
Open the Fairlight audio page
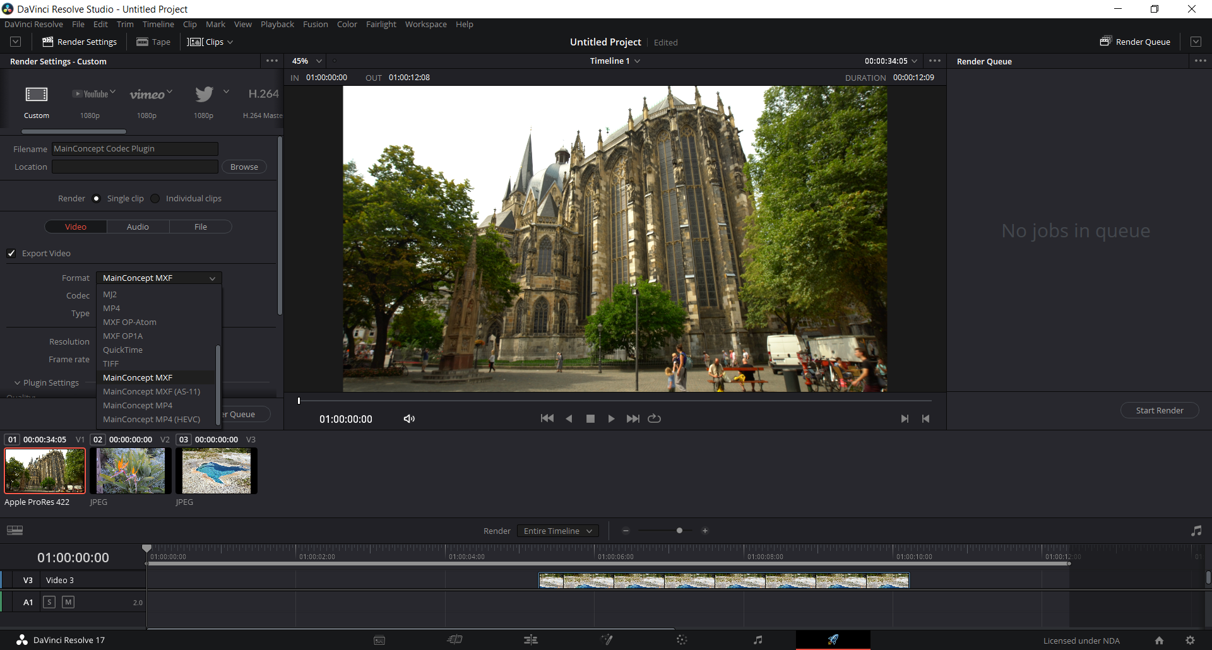758,640
